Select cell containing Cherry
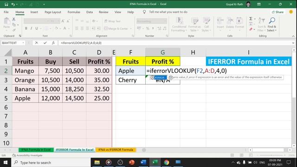Image resolution: width=297 pixels, height=167 pixels. click(x=130, y=80)
